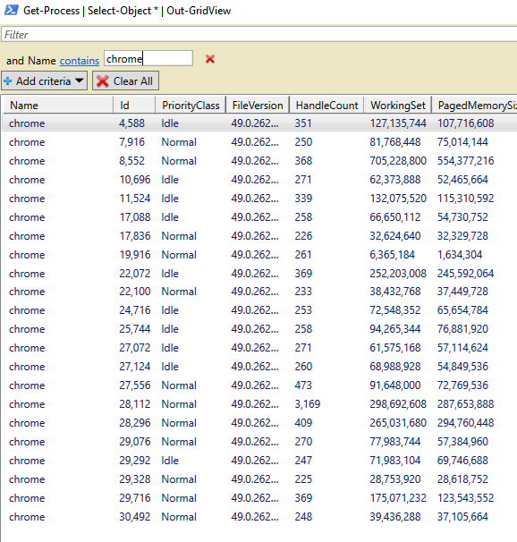Select chrome row with Id 17,088
The height and width of the screenshot is (542, 517).
click(260, 217)
